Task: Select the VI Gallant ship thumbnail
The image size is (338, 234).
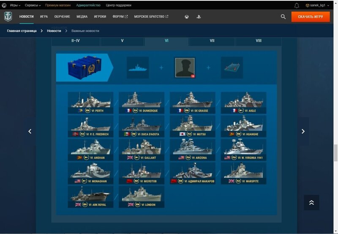Action: pyautogui.click(x=142, y=150)
